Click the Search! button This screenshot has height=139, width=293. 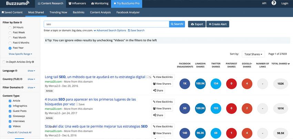[177, 24]
